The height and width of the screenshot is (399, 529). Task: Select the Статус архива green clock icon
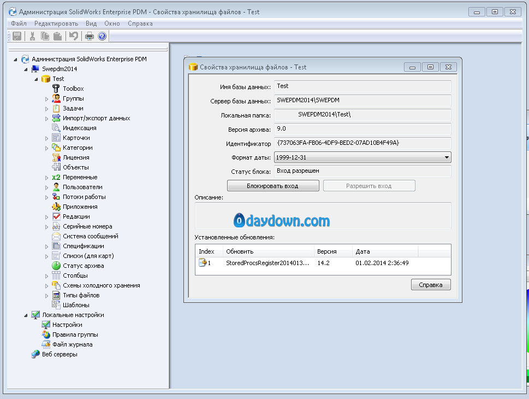tap(56, 266)
